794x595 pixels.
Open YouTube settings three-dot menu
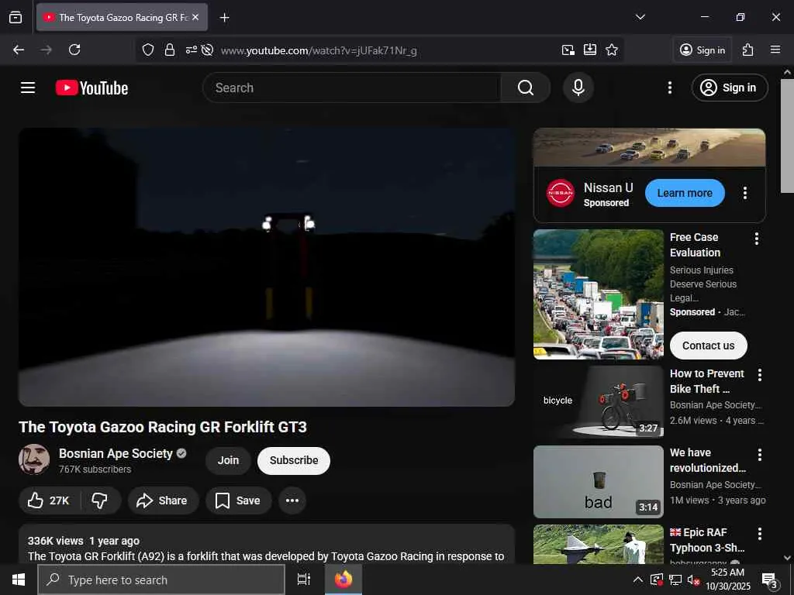click(670, 88)
